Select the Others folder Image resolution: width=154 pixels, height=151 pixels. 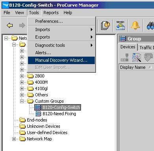click(x=41, y=95)
